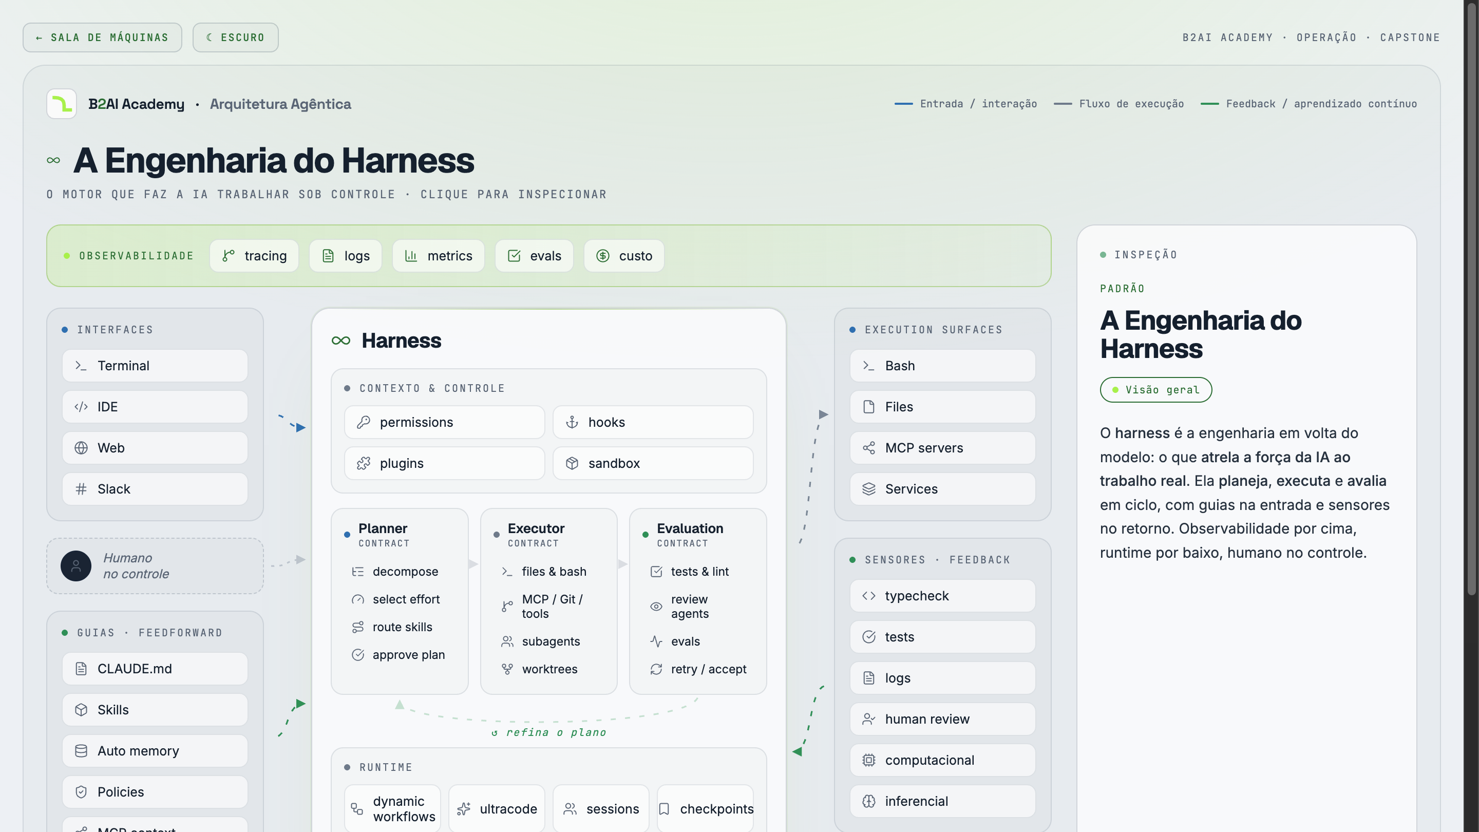Click the CLAUDE.md file icon
Image resolution: width=1479 pixels, height=832 pixels.
coord(81,668)
